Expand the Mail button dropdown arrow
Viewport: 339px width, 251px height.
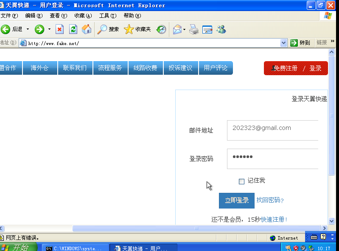[184, 29]
